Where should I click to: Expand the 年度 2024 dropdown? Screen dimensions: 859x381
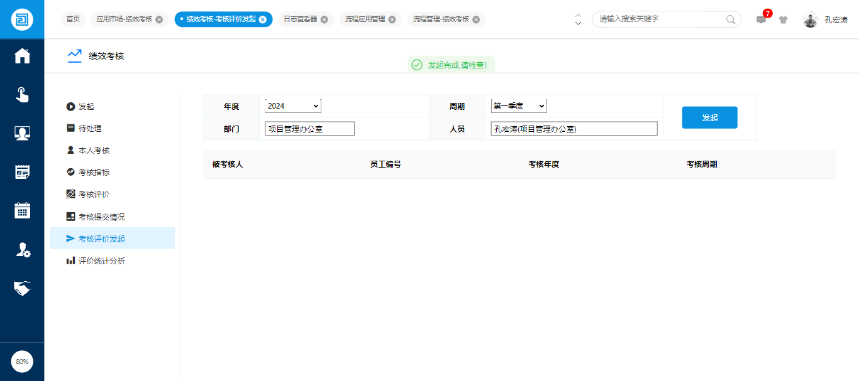pyautogui.click(x=292, y=106)
